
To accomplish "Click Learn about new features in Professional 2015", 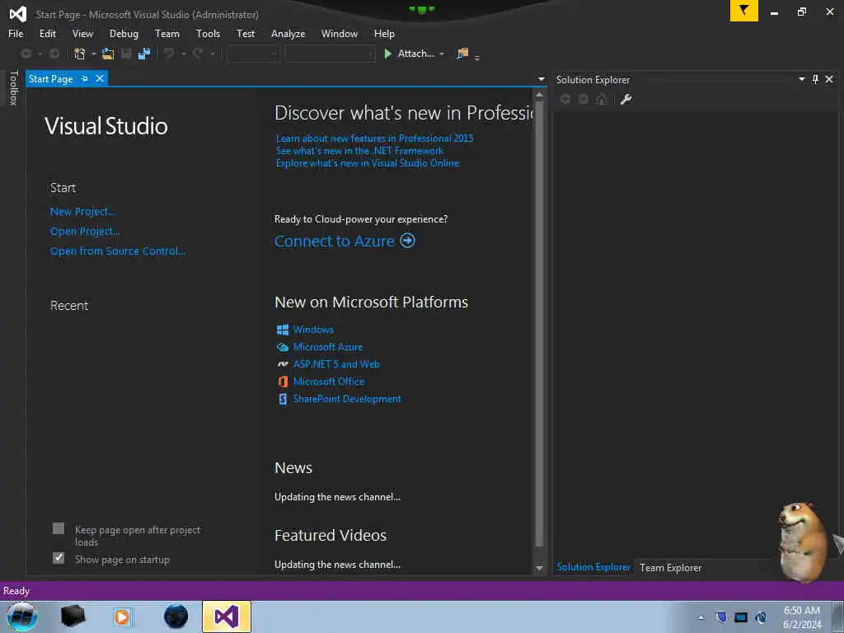I will click(x=375, y=138).
